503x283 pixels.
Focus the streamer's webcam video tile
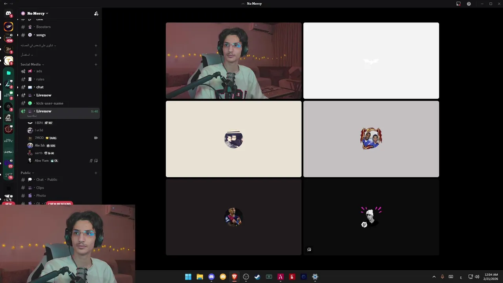point(233,61)
